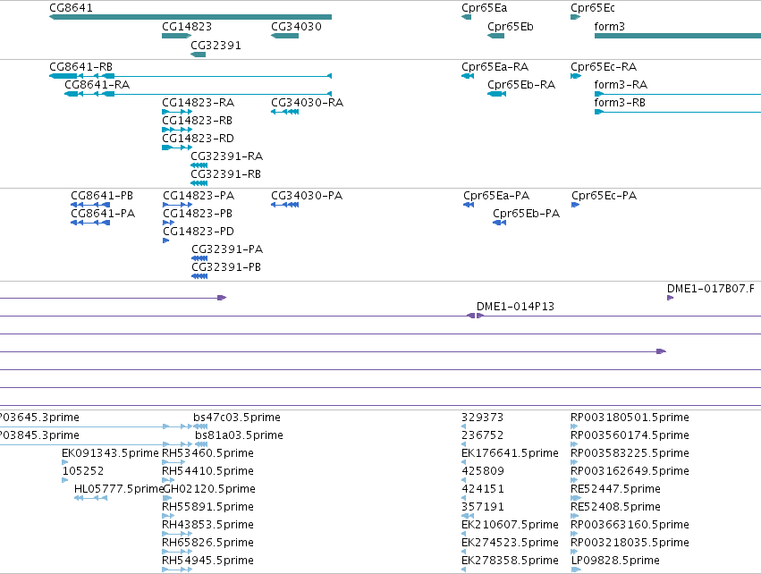Click protein Cpr65Eb-PA
This screenshot has width=761, height=574.
[x=499, y=223]
